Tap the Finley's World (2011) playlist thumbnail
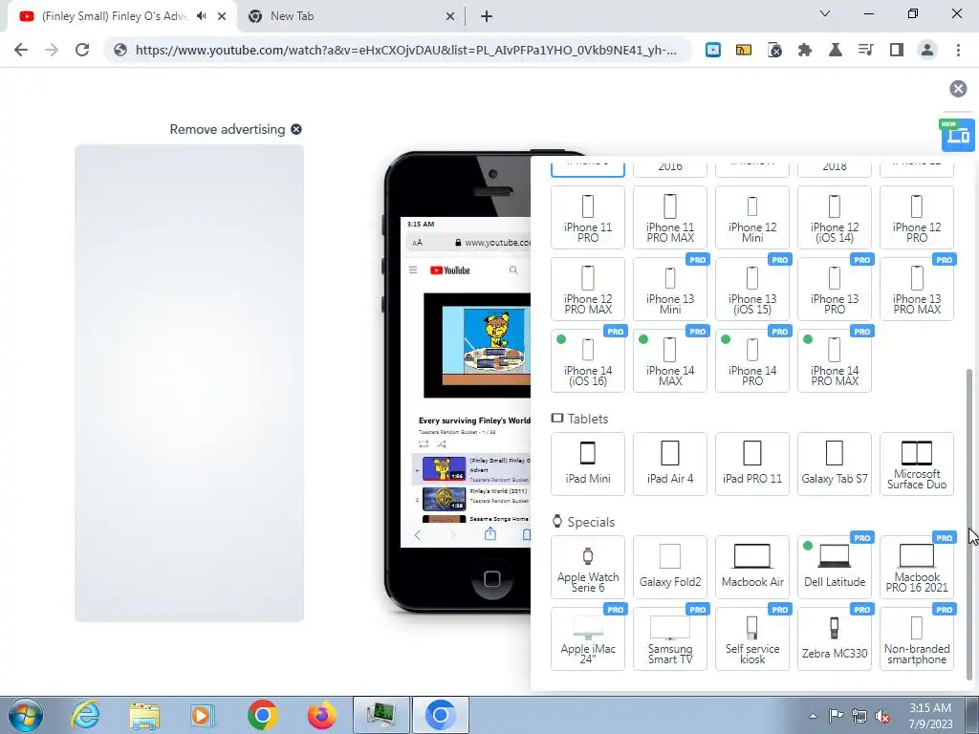 point(444,498)
